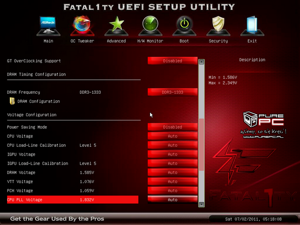Click the Min = 1.586V description text
This screenshot has width=300, height=225.
coord(223,77)
